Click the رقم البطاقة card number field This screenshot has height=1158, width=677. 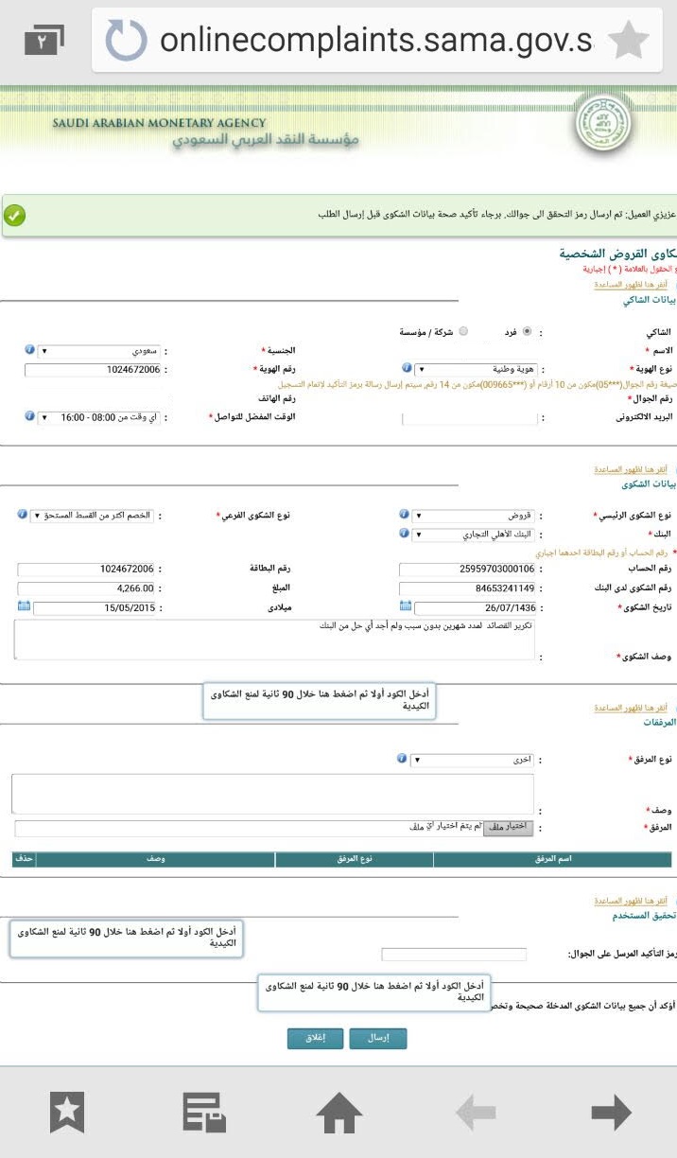click(x=86, y=570)
